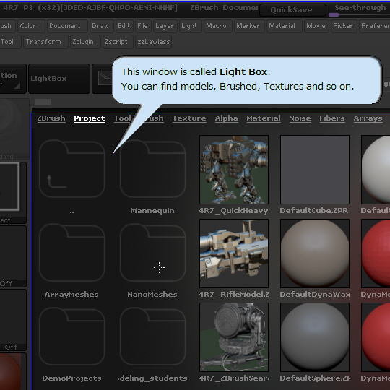The width and height of the screenshot is (390, 390).
Task: Open the Macro menu
Action: (217, 26)
